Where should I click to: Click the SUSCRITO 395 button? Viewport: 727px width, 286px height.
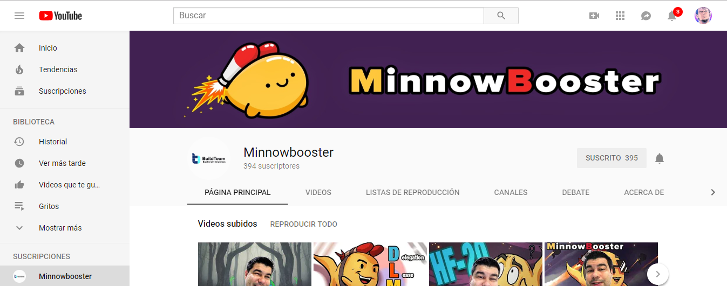[612, 158]
